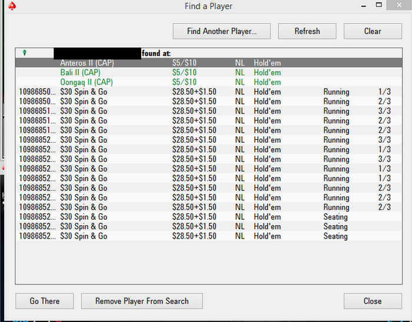Click the PokerStars spade logo icon
Viewport: 412px width, 322px height.
(x=12, y=6)
